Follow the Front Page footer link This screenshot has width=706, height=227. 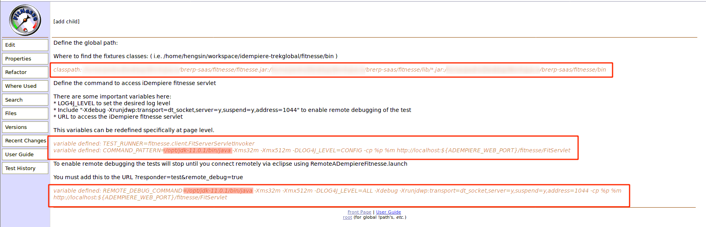tap(359, 212)
